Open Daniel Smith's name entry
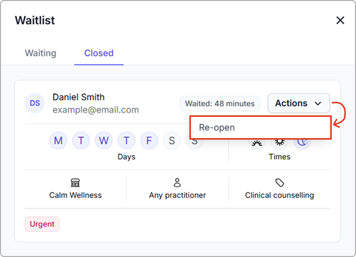The width and height of the screenshot is (356, 257). click(x=78, y=97)
